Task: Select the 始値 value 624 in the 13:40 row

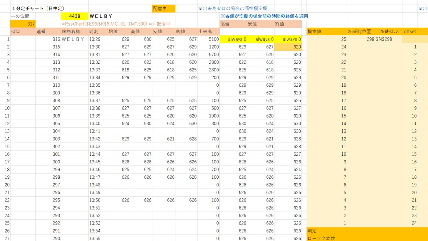Action: [119, 123]
